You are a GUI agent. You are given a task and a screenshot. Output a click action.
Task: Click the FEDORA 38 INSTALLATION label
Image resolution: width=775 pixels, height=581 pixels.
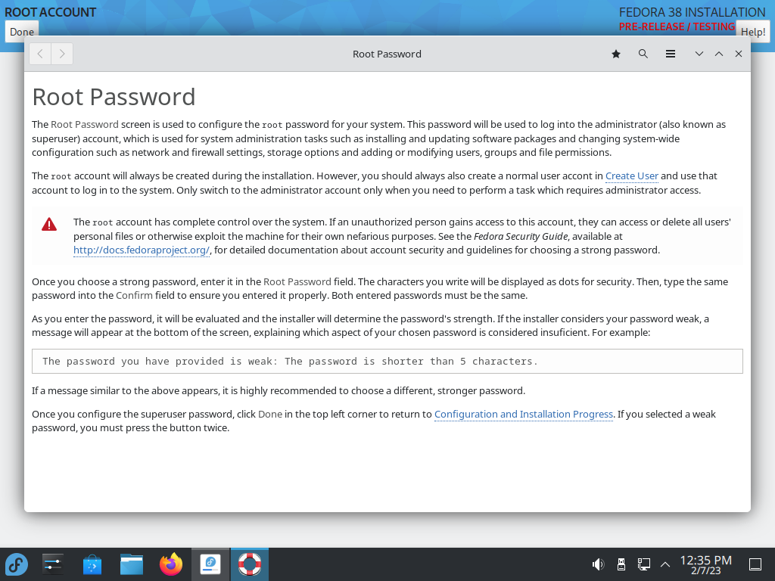click(692, 12)
